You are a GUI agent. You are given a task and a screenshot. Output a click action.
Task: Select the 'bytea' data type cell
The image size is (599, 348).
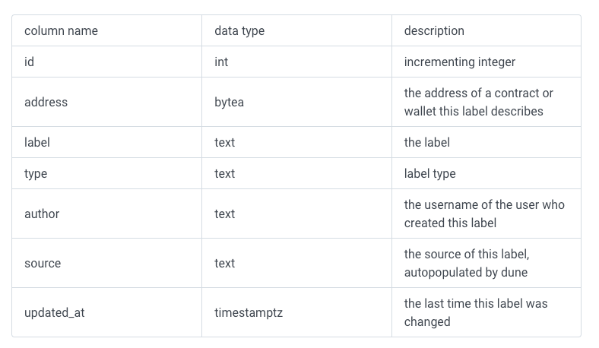[296, 102]
